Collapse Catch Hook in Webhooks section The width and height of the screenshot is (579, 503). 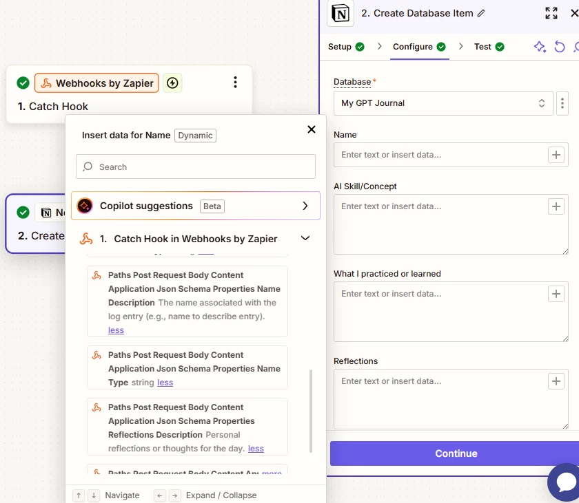pos(305,238)
